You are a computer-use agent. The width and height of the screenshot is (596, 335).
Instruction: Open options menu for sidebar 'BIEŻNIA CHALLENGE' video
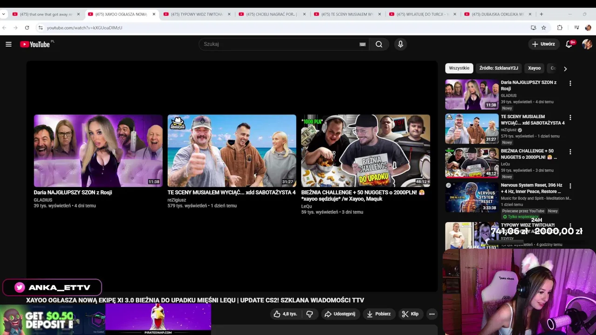[x=570, y=152]
